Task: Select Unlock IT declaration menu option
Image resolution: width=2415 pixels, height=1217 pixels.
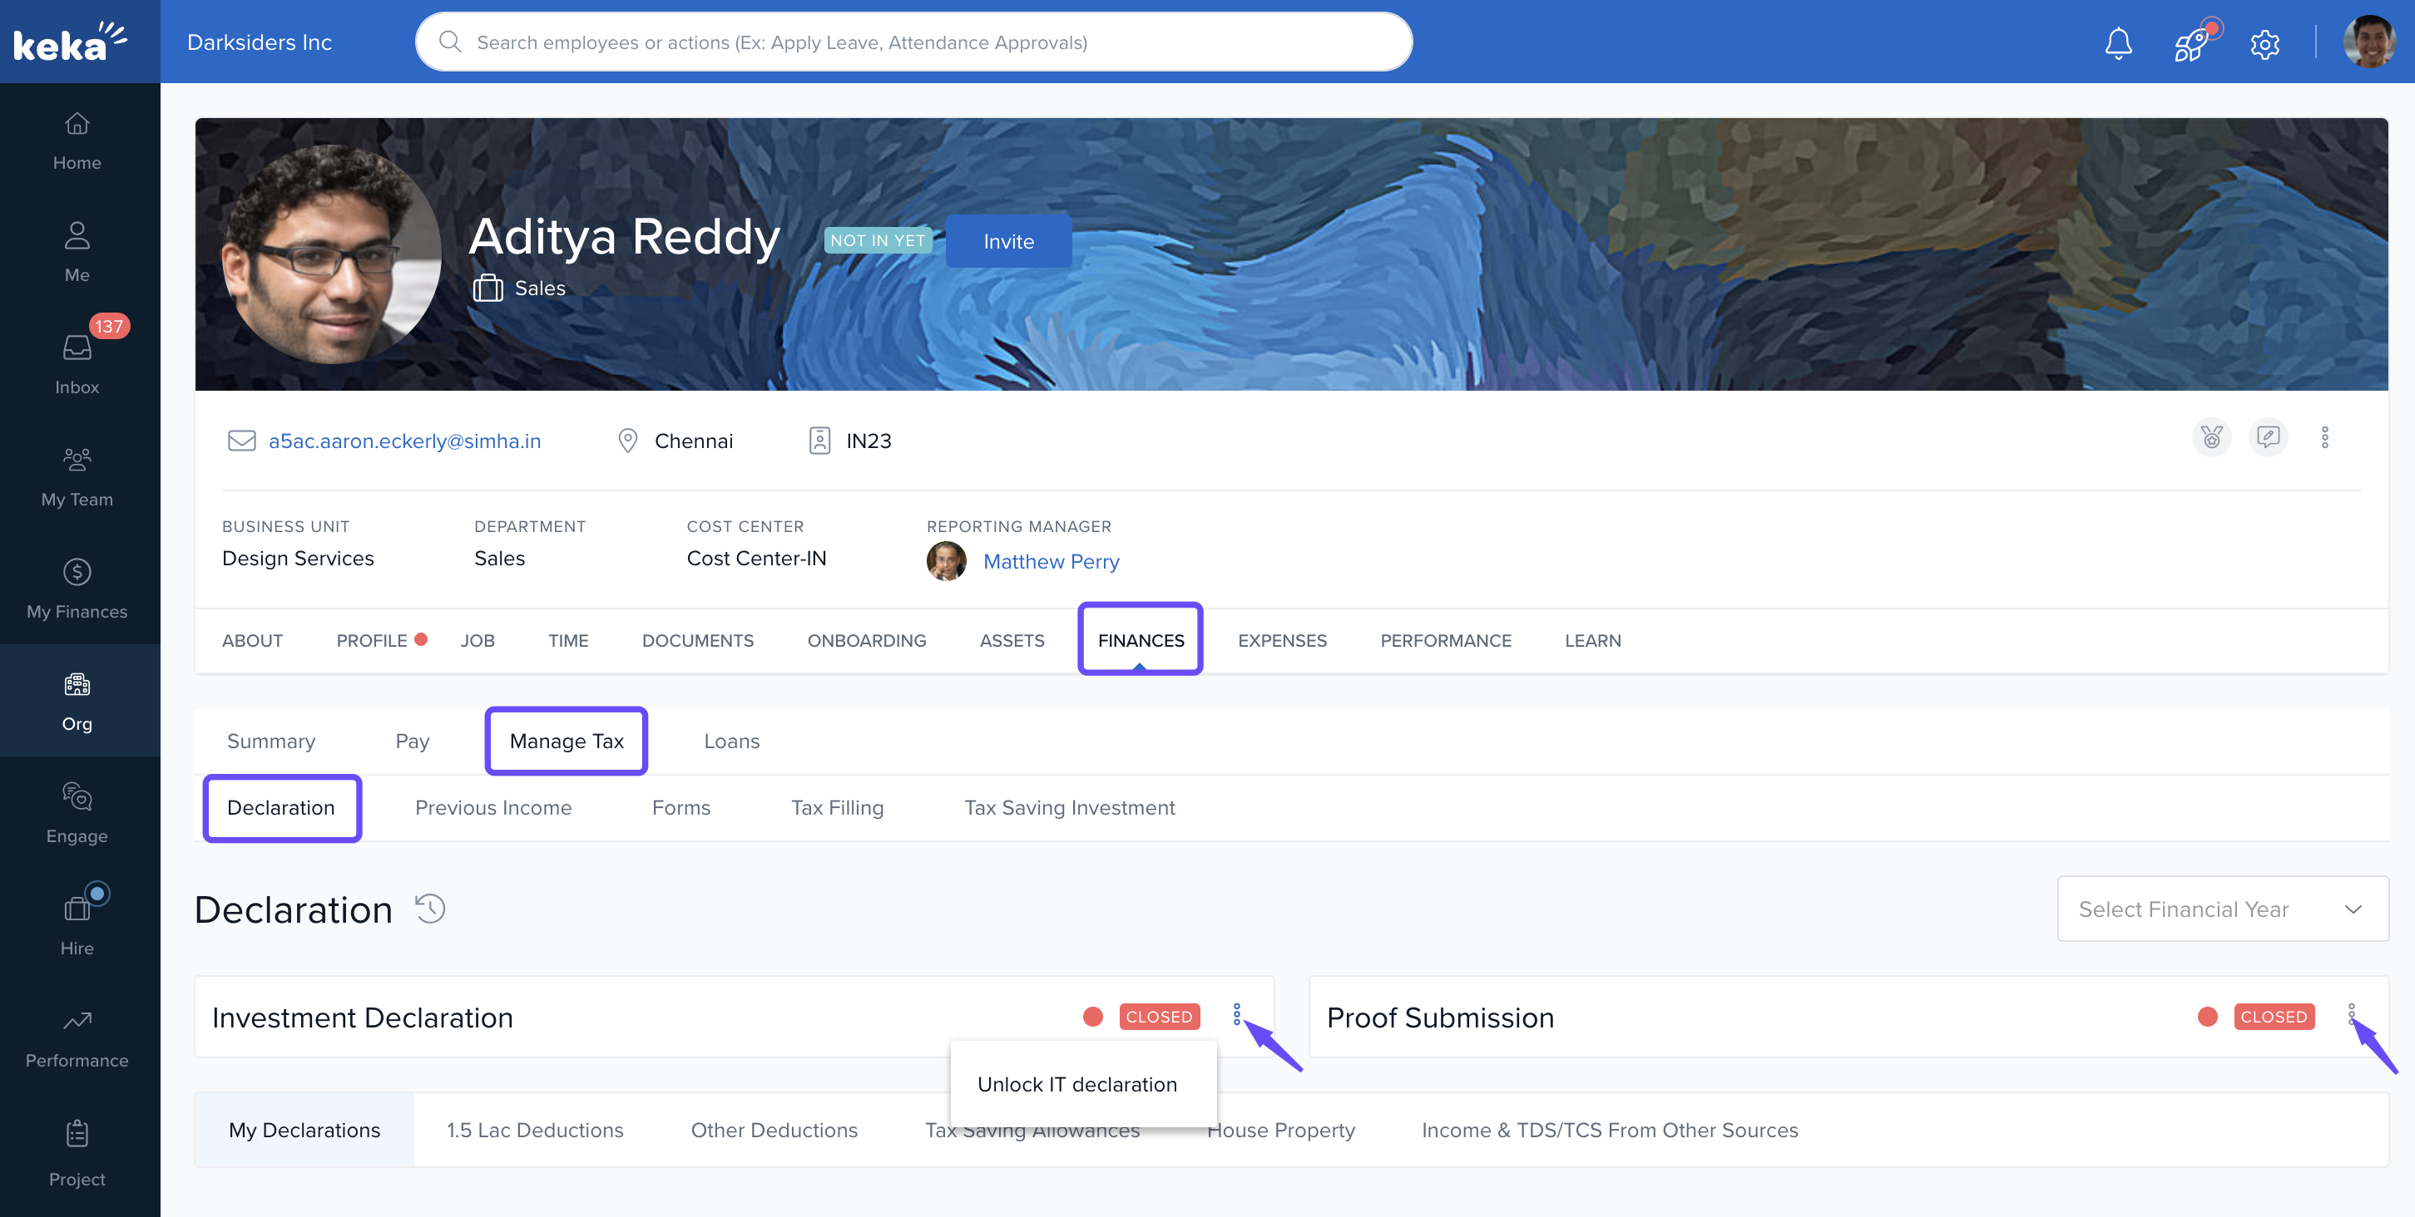Action: coord(1076,1084)
